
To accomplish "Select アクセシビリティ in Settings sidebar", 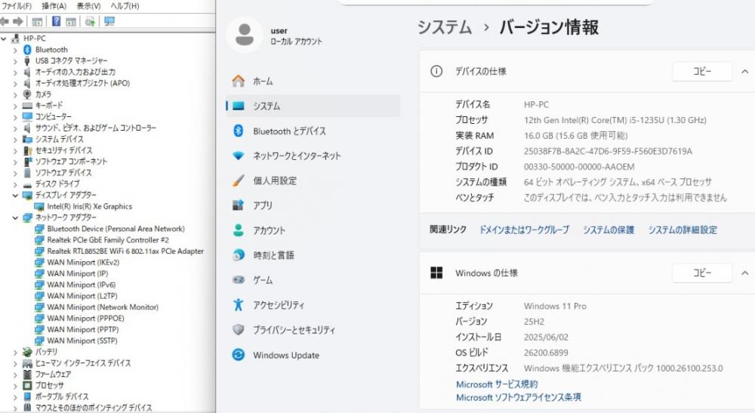I will (x=279, y=305).
